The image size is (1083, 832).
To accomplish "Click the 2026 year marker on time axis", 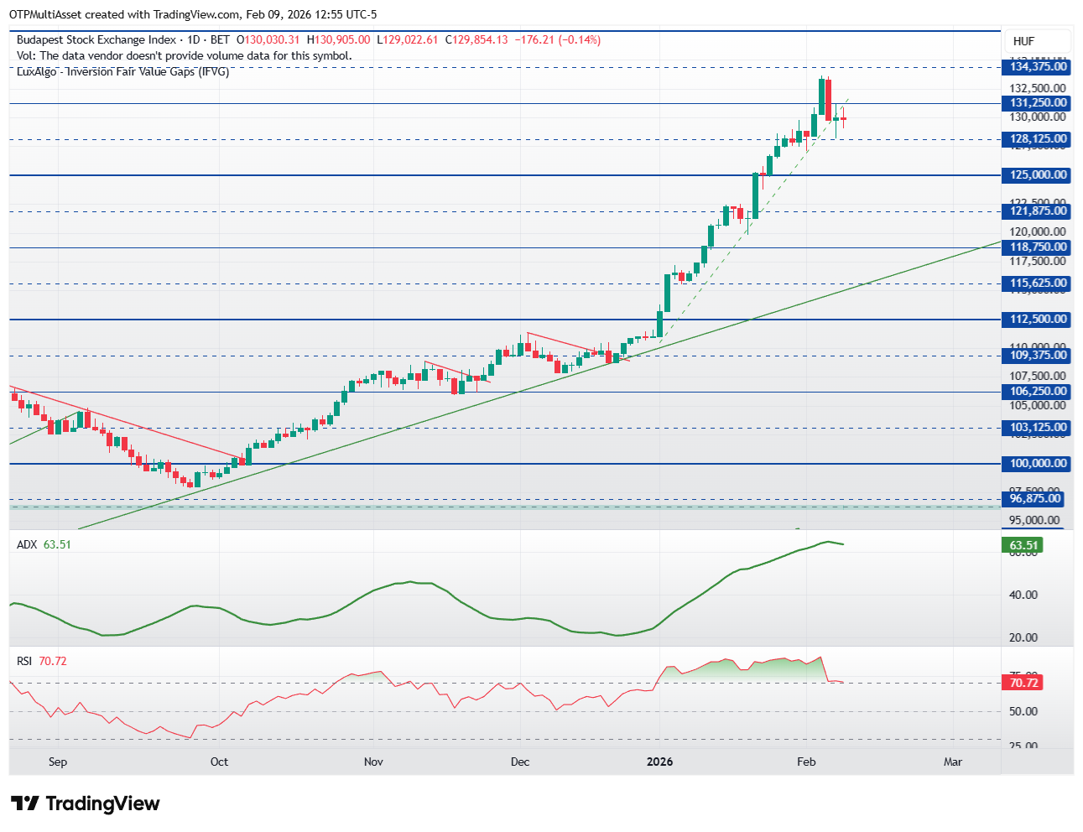I will tap(659, 762).
